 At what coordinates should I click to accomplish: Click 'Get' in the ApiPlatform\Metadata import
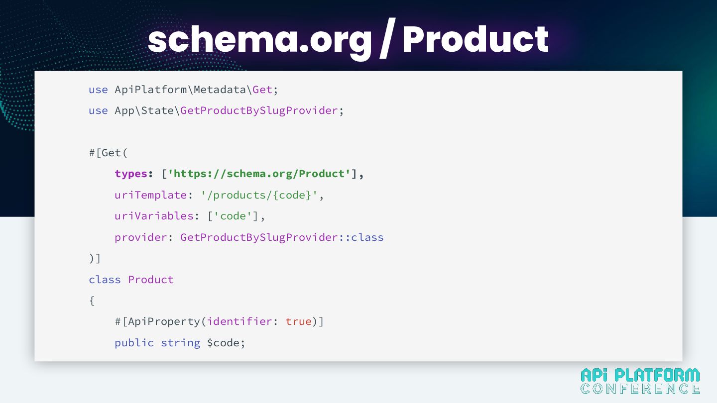point(262,90)
